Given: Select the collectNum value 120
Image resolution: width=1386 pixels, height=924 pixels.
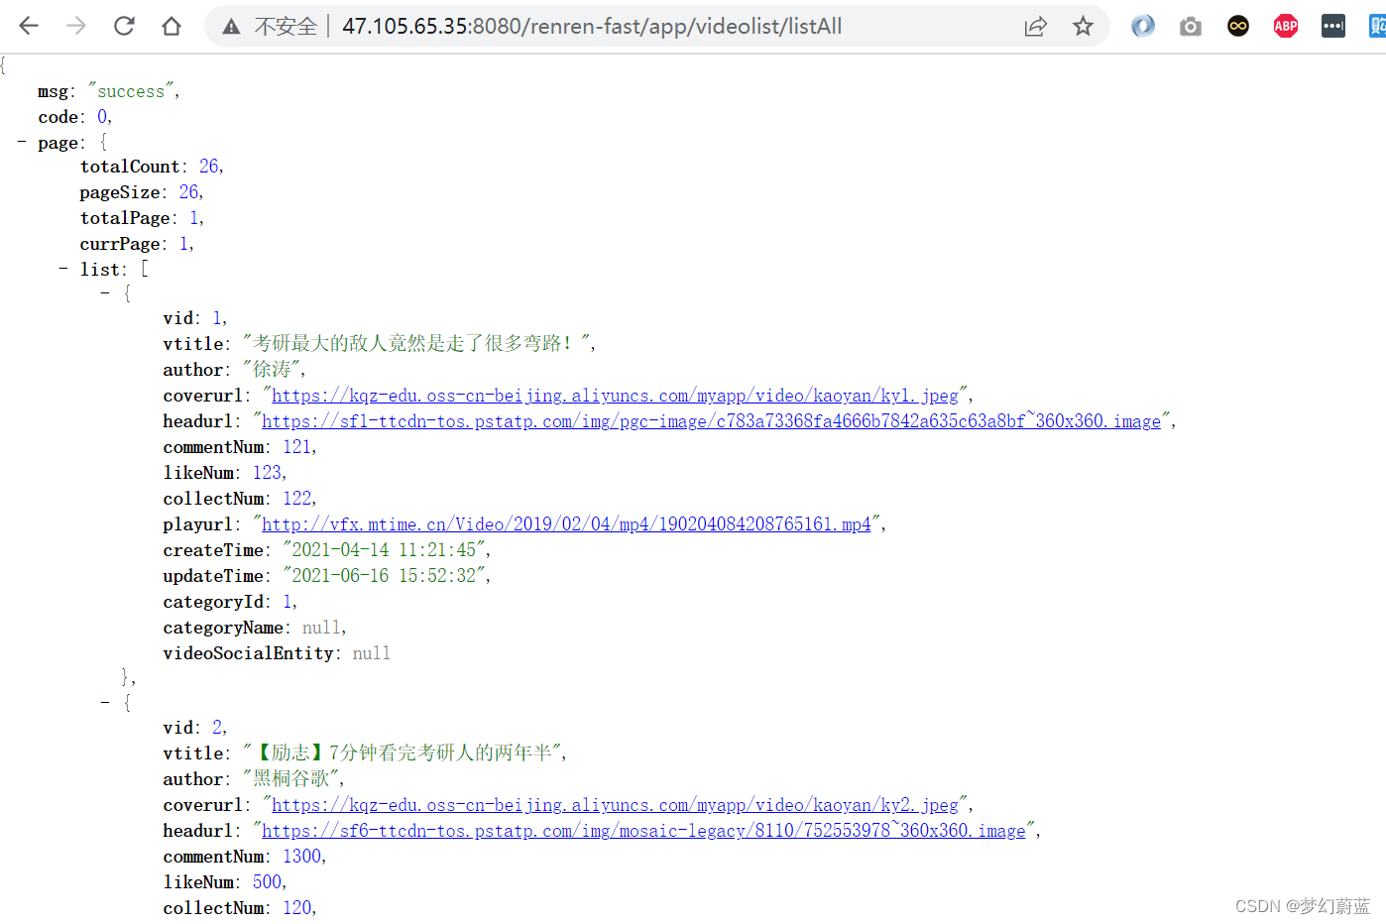Looking at the screenshot, I should 297,908.
